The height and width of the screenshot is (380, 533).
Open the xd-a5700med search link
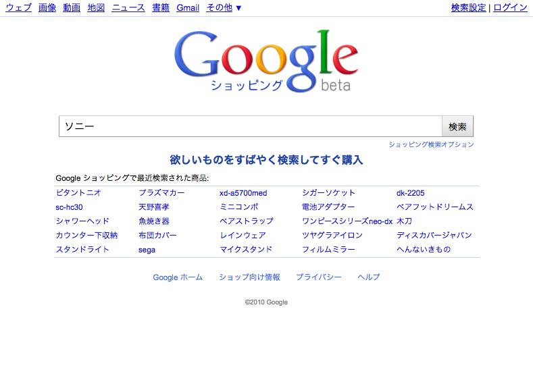(243, 193)
